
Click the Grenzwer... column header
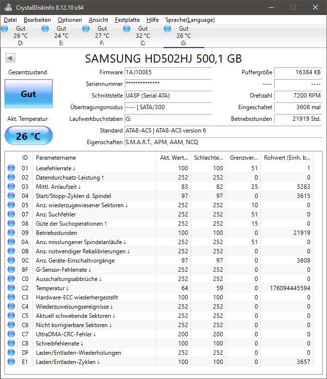coord(244,158)
